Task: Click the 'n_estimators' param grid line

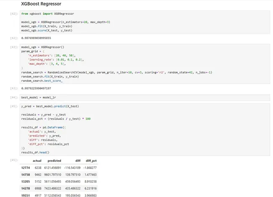Action: click(x=52, y=55)
